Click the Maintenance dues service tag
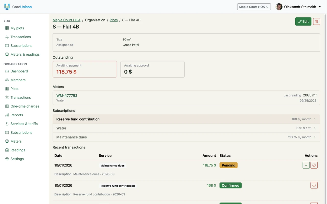Image resolution: width=327 pixels, height=204 pixels. pos(112,165)
